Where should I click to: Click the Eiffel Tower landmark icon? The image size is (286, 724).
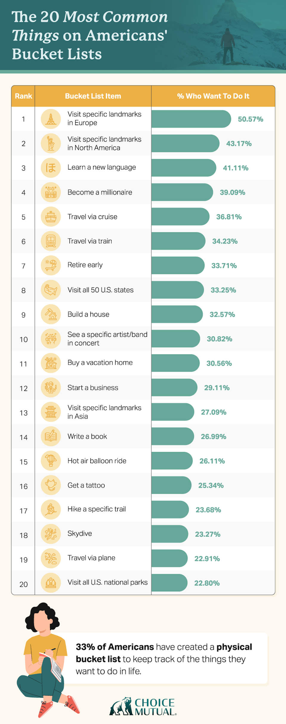coord(51,119)
